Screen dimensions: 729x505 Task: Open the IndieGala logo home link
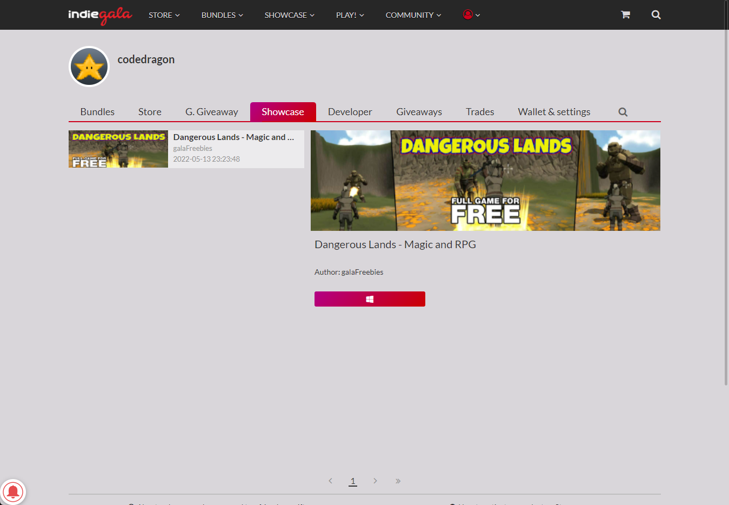click(x=100, y=15)
